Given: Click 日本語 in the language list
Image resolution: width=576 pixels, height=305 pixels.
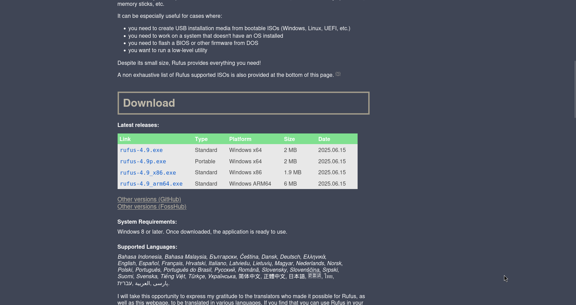Looking at the screenshot, I should [x=297, y=277].
